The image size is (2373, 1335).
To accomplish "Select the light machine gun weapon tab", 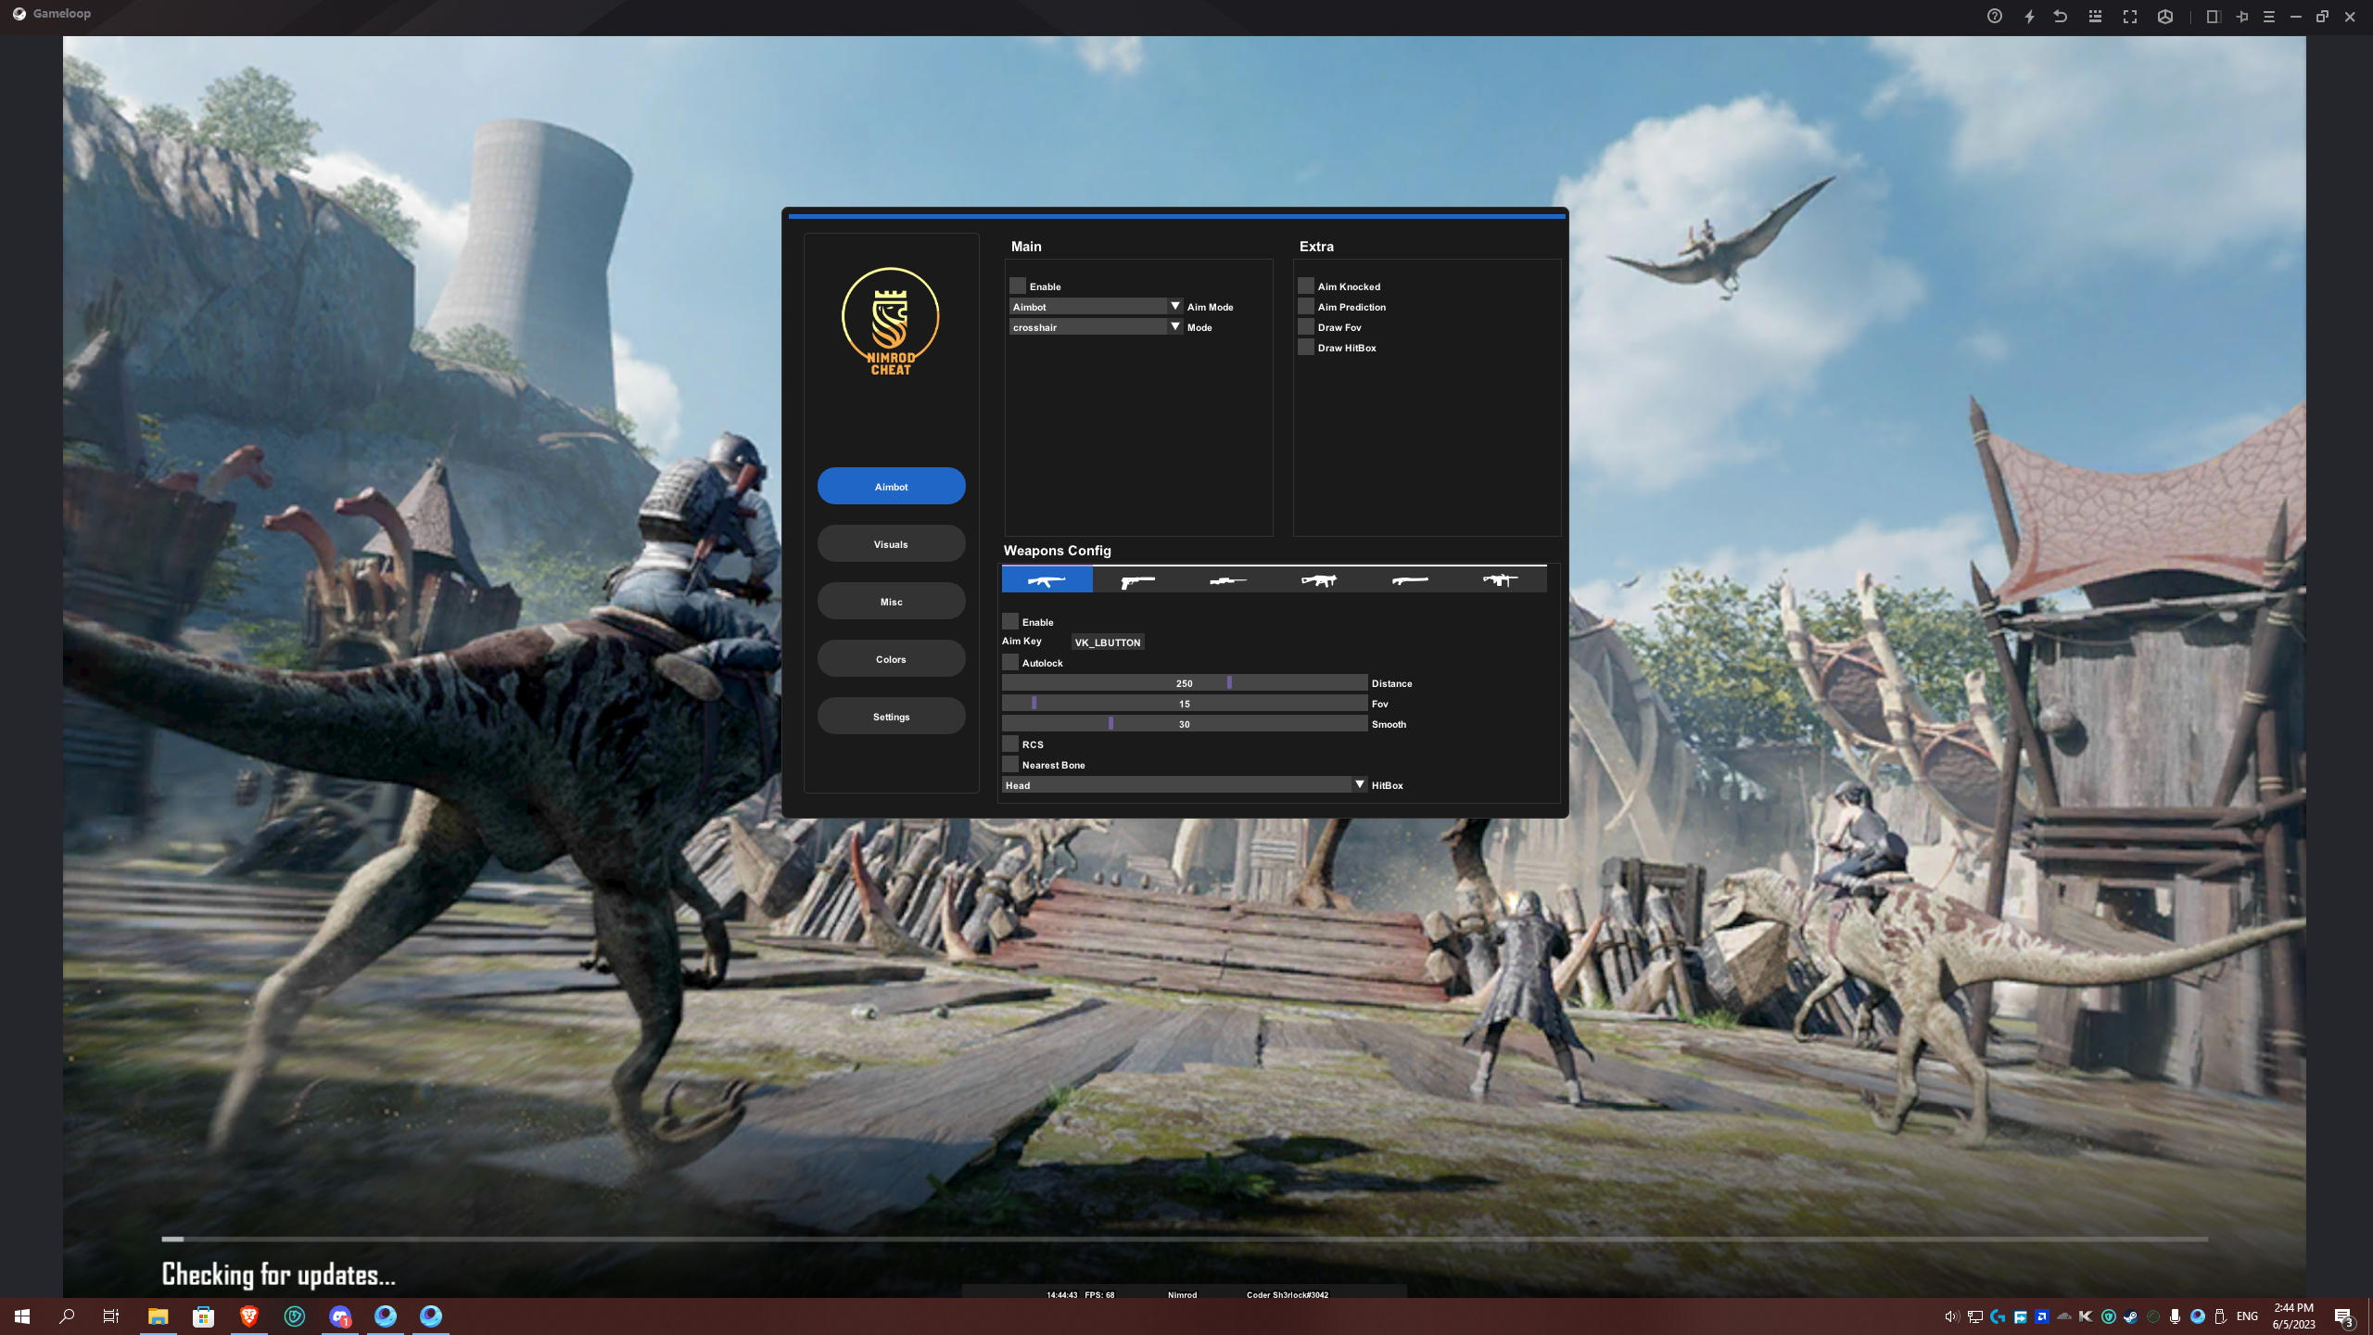I will (x=1501, y=580).
